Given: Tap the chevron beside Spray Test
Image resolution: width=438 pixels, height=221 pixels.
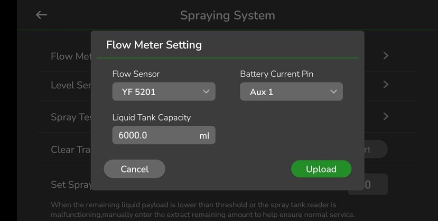Looking at the screenshot, I should click(386, 116).
